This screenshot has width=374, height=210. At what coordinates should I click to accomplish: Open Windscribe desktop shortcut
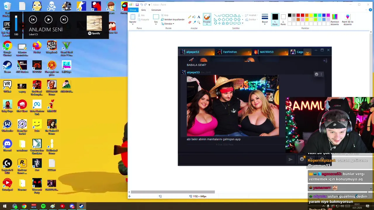7,126
